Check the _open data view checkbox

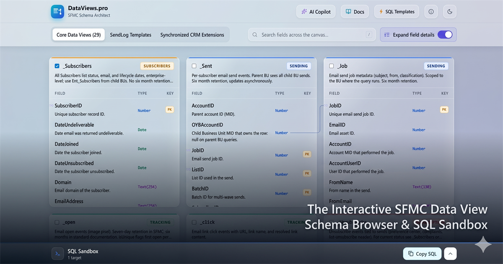pos(57,222)
